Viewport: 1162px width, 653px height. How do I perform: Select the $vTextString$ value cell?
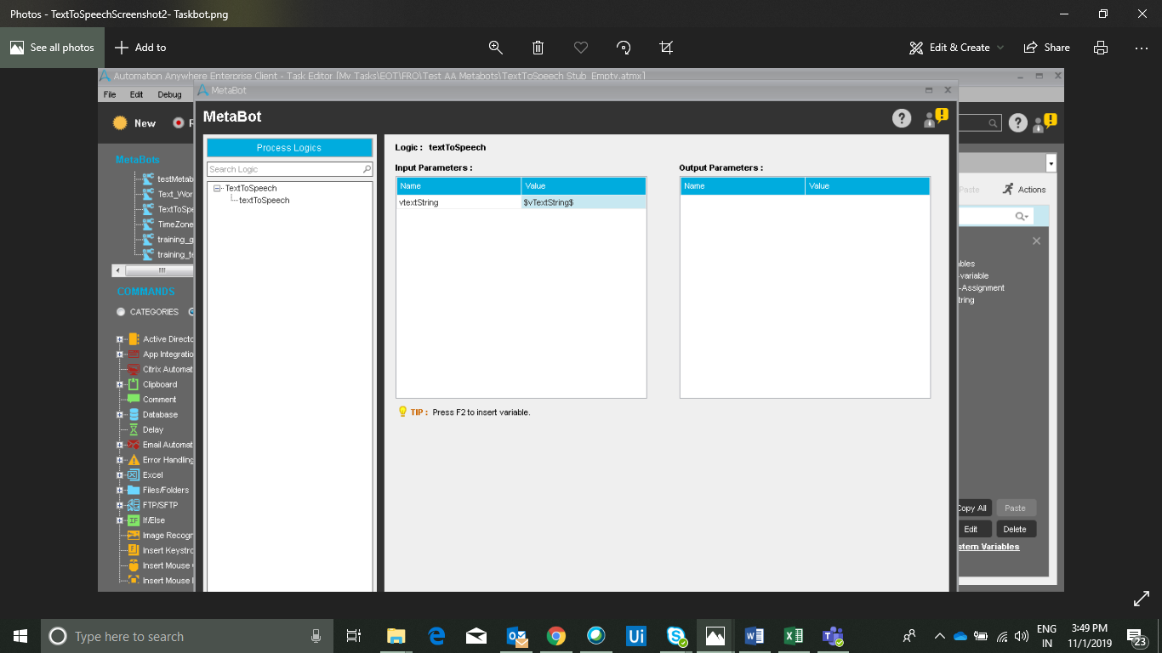(584, 202)
